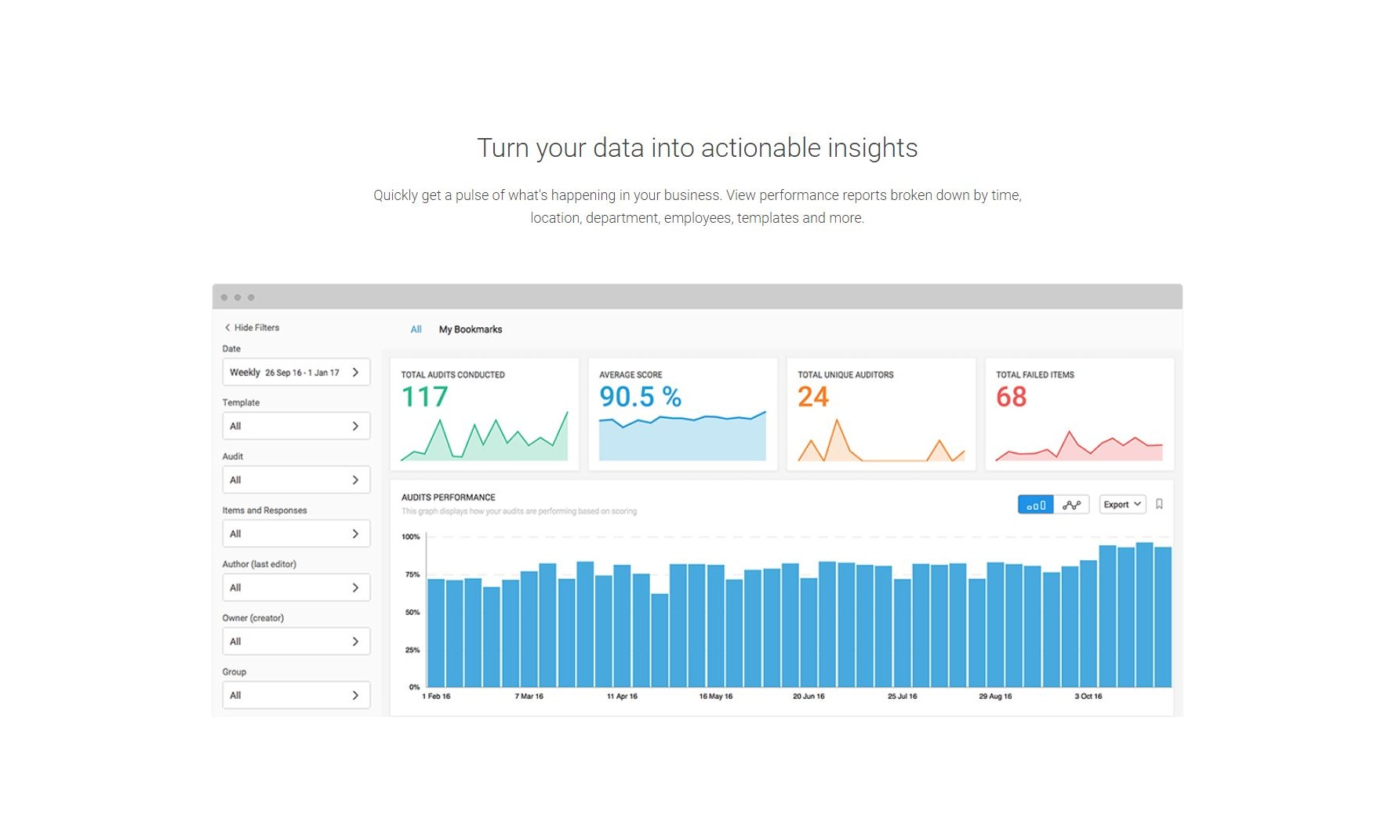
Task: Open the Total Failed Items card
Action: pyautogui.click(x=1080, y=414)
